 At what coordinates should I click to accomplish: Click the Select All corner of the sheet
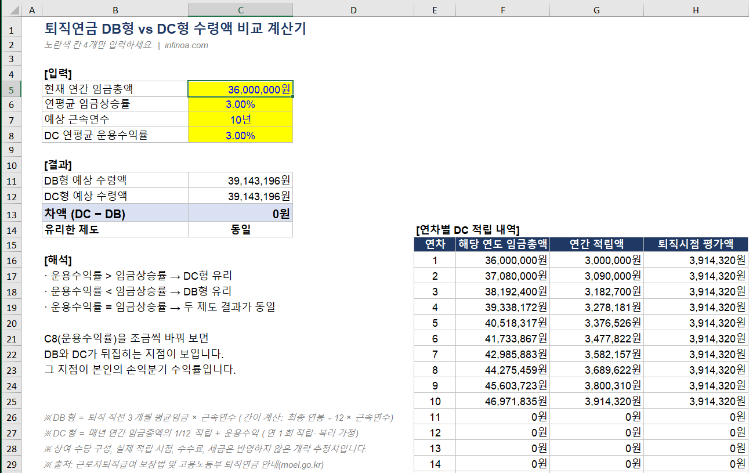(x=10, y=10)
